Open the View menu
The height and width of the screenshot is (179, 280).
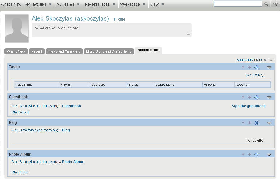[157, 4]
